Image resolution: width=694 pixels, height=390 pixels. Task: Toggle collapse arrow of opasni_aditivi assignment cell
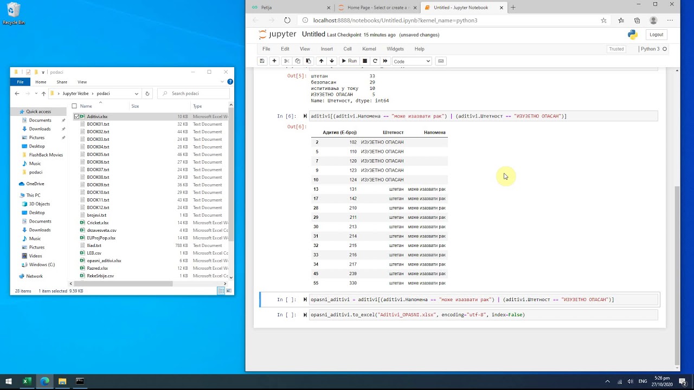(305, 300)
